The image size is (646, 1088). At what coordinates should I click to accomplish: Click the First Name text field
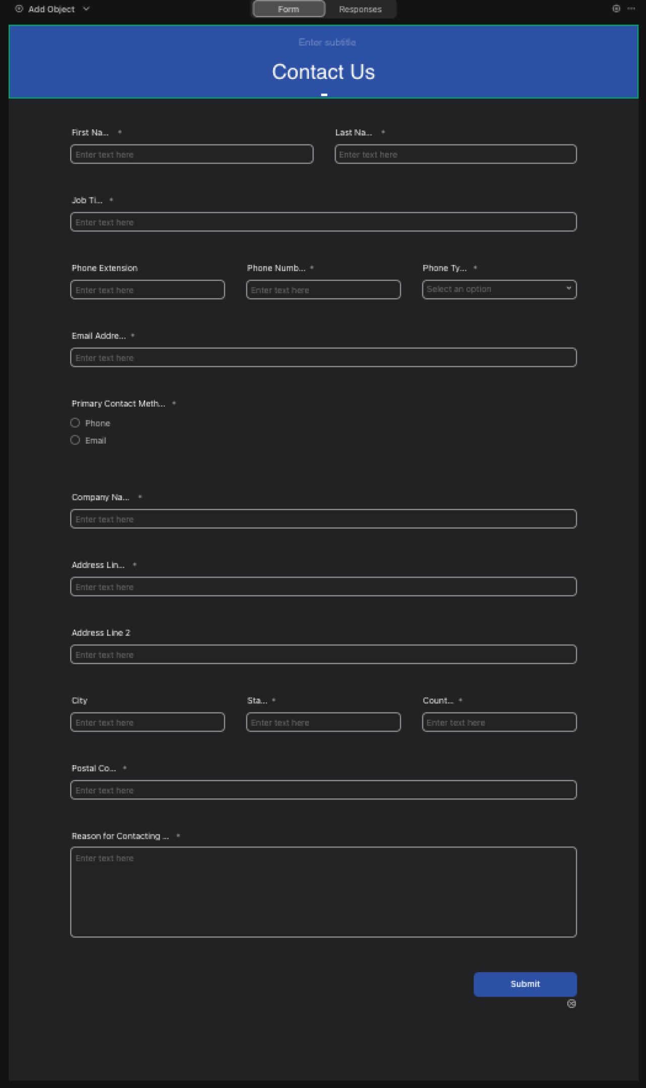pos(192,154)
